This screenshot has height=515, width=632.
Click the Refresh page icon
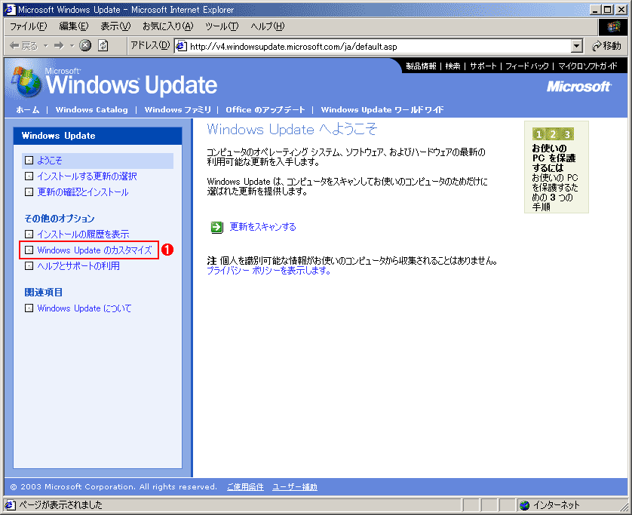coord(103,46)
